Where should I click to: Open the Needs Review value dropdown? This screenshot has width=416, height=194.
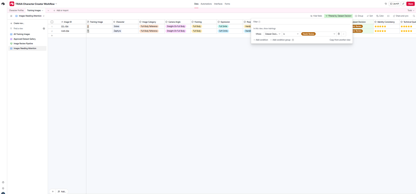[x=318, y=34]
